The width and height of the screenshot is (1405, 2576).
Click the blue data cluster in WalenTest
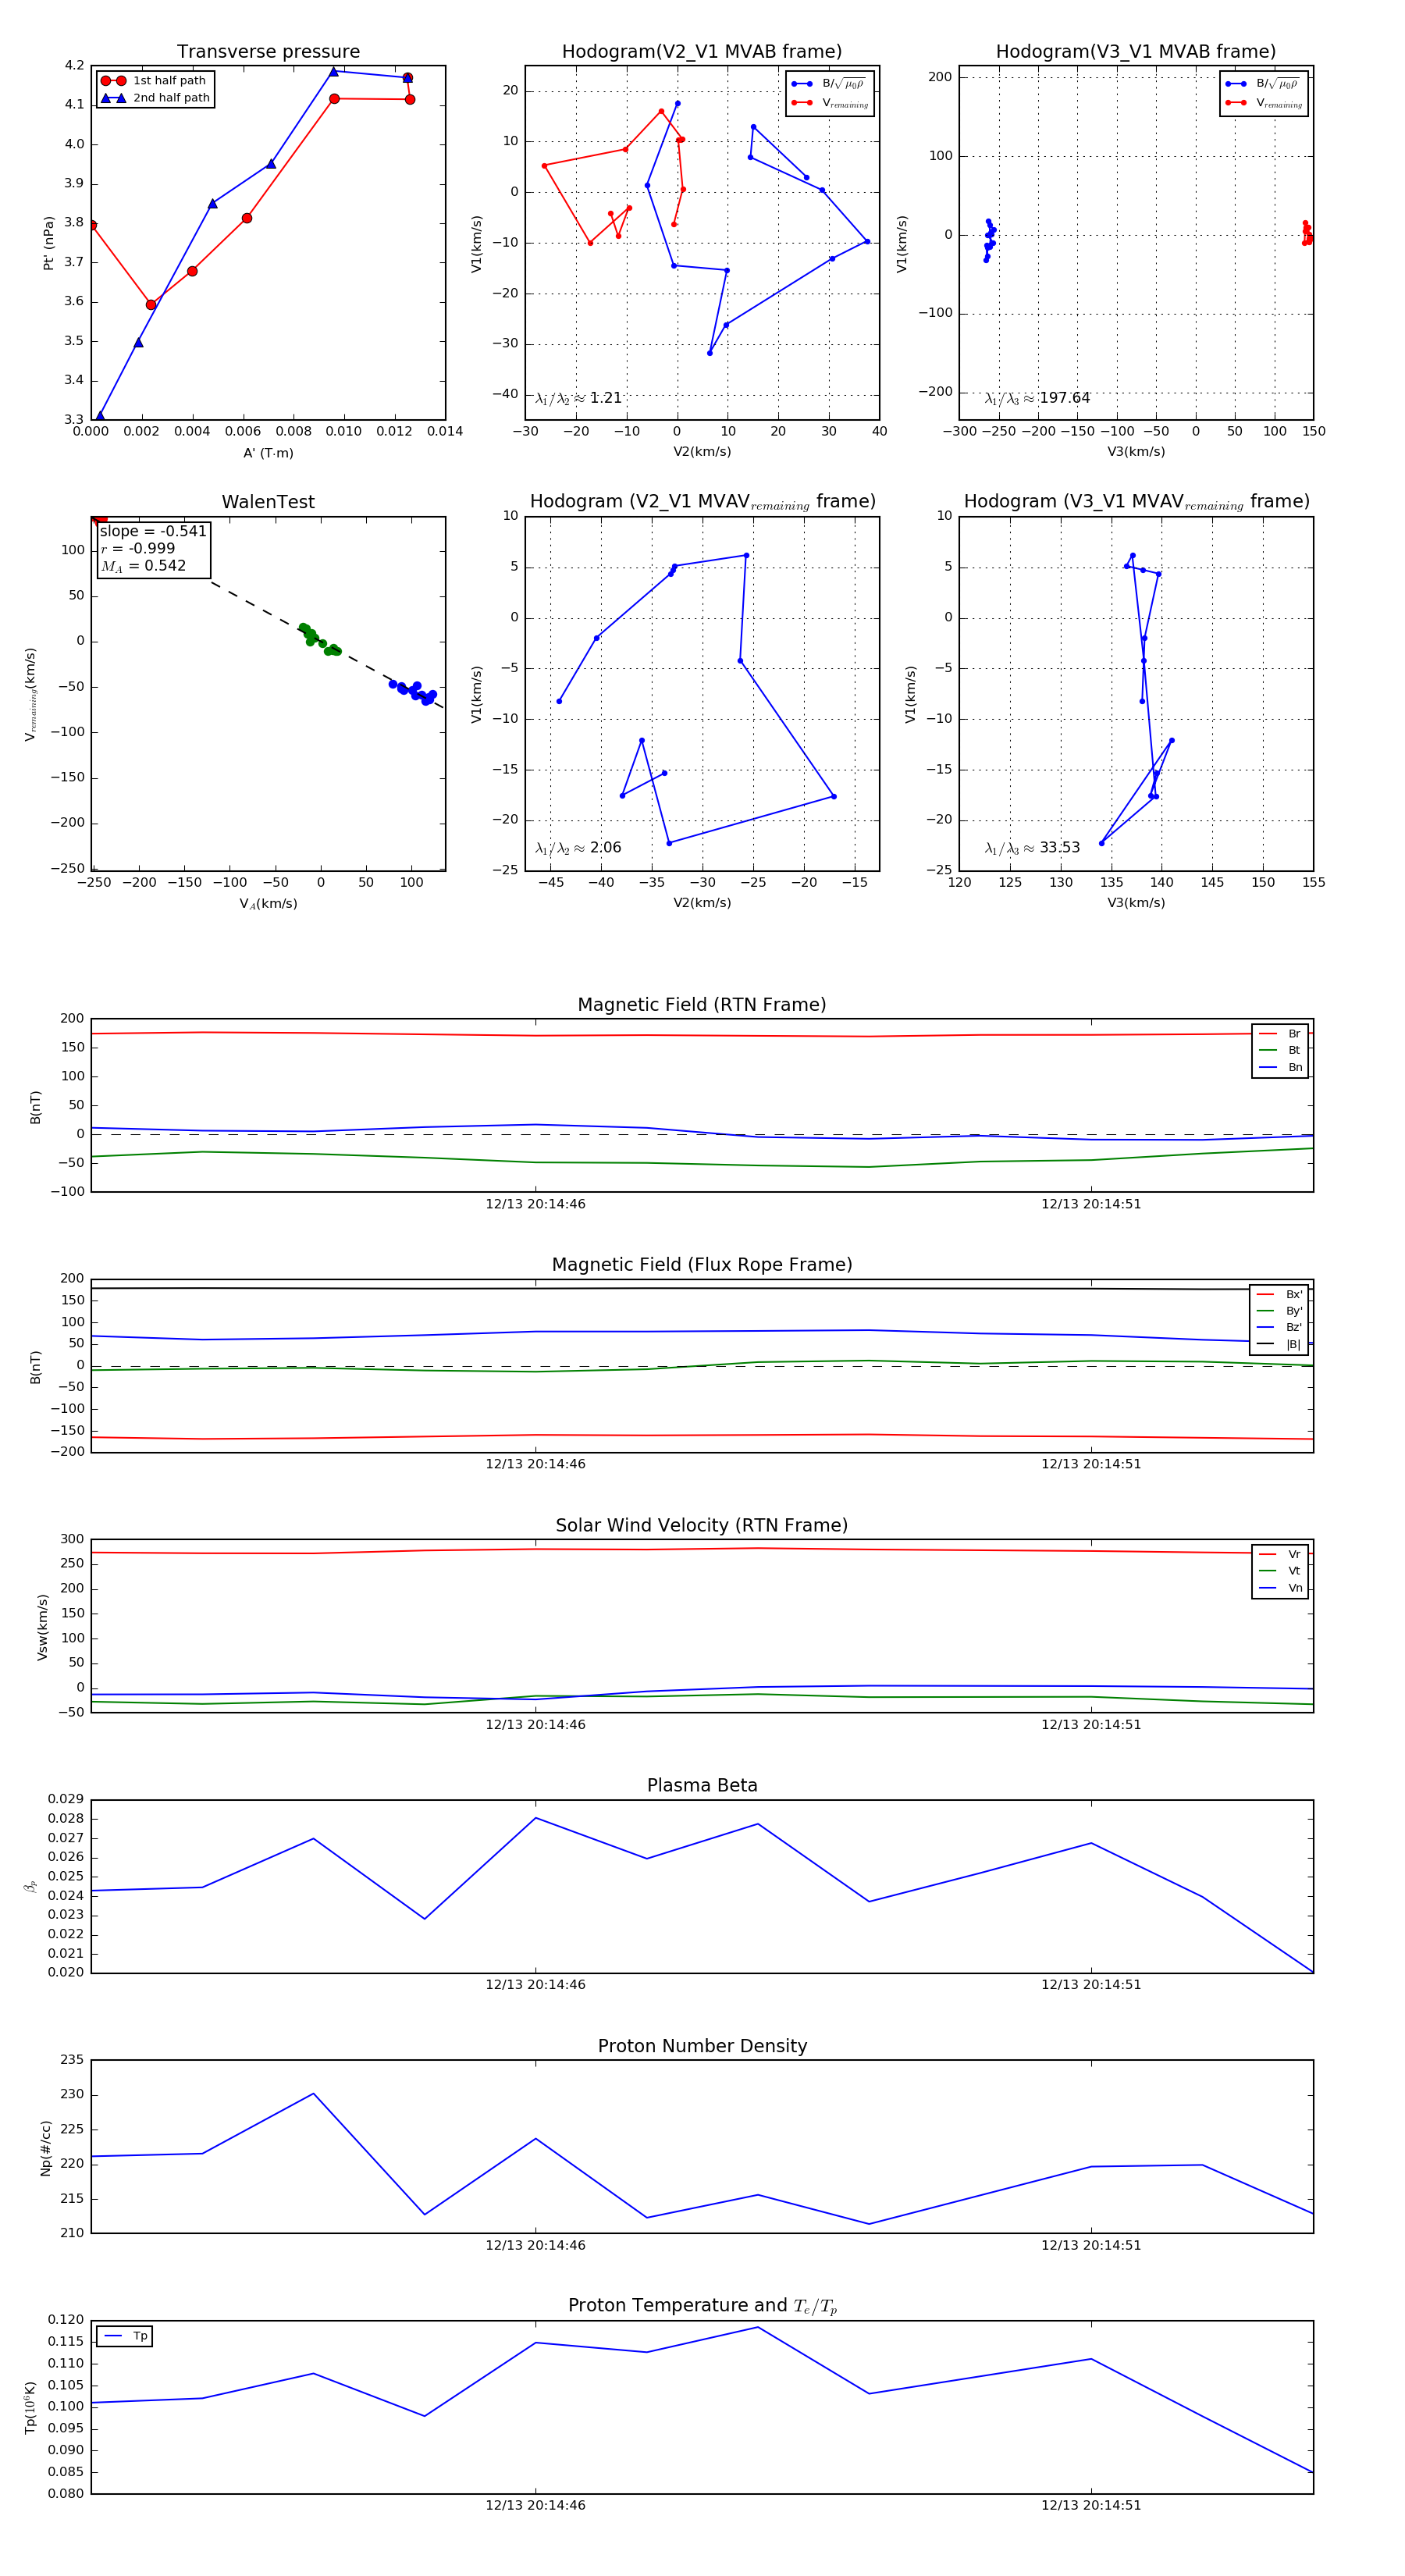413,692
